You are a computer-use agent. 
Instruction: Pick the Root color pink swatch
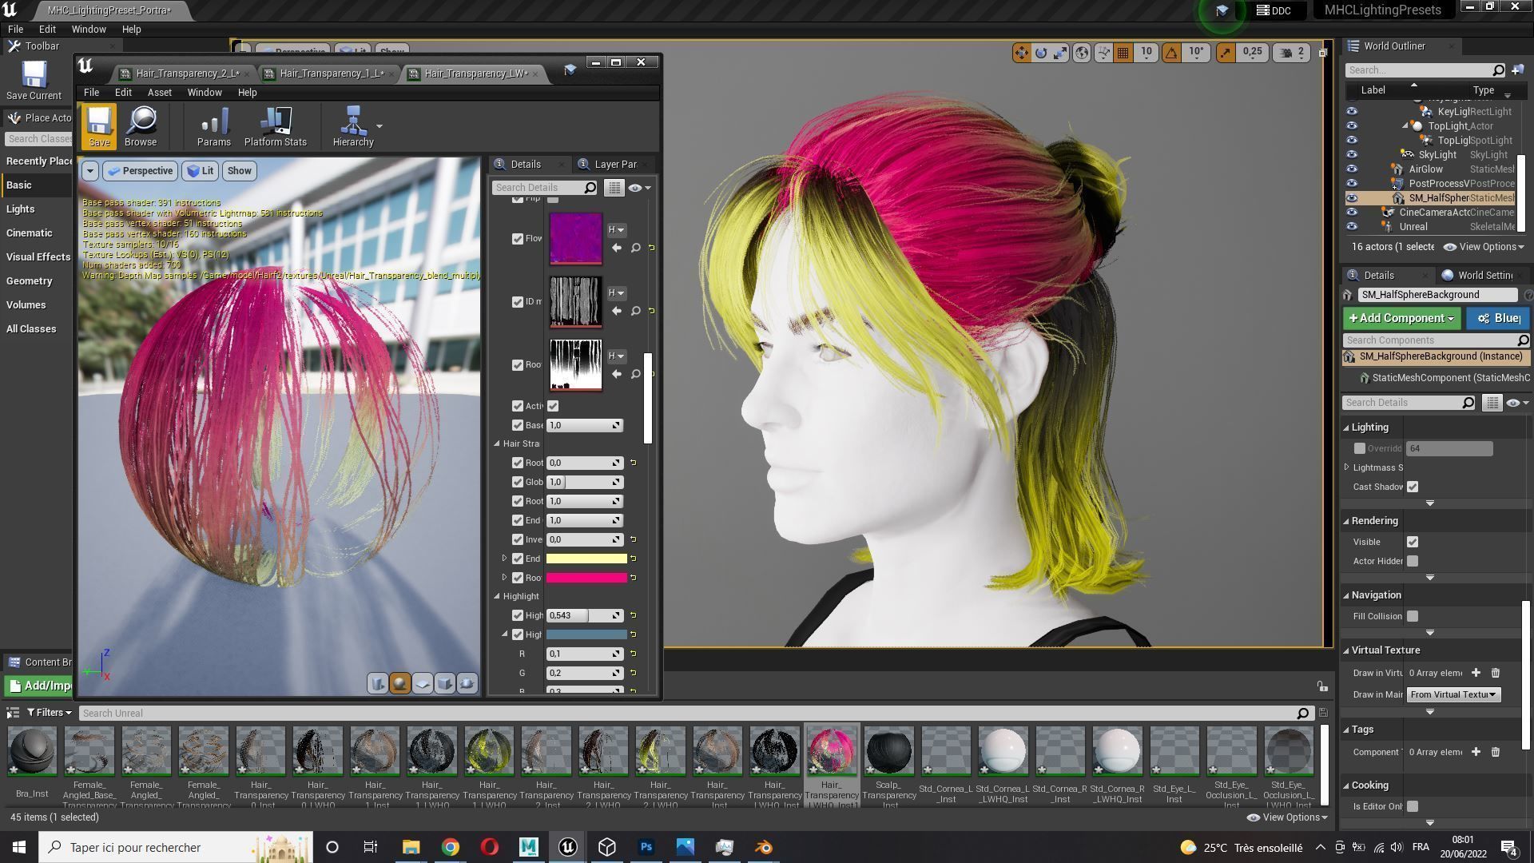[x=586, y=579]
